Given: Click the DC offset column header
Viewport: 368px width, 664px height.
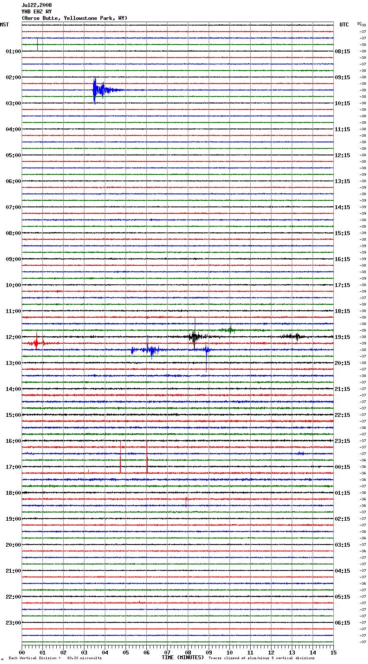Looking at the screenshot, I should [x=359, y=23].
